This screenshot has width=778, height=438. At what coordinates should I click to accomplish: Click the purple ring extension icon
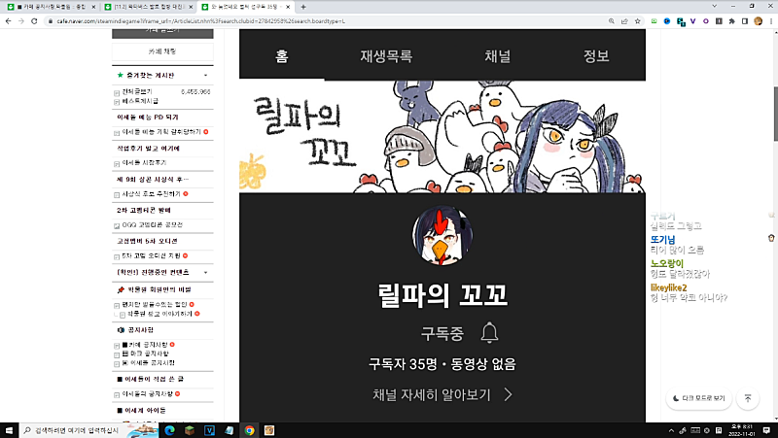coord(706,21)
